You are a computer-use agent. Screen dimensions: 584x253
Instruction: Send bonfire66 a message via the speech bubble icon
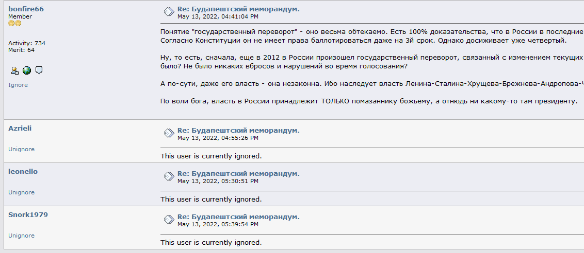(39, 70)
